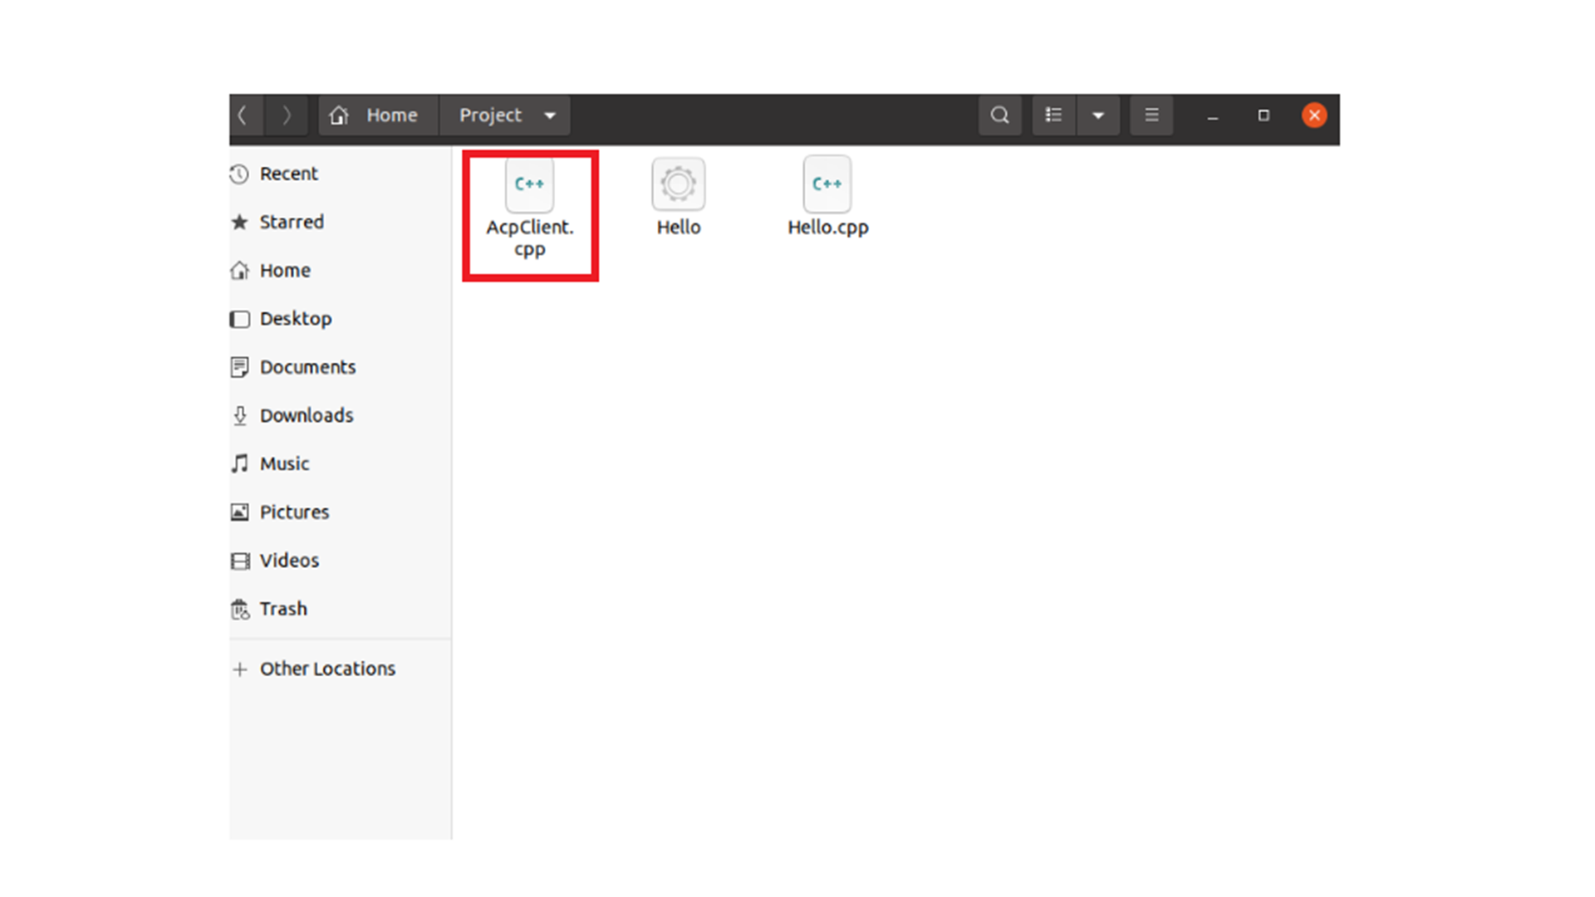Open the hamburger menu button
This screenshot has width=1595, height=897.
click(1151, 115)
